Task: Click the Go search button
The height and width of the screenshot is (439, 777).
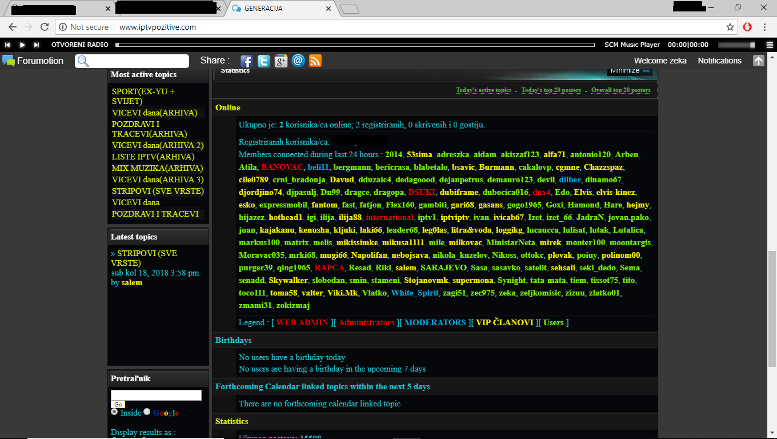Action: point(118,404)
